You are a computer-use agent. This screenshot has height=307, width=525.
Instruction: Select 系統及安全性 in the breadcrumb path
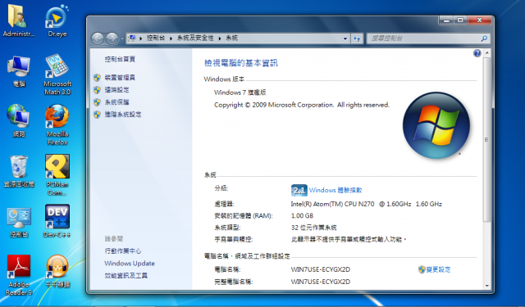point(195,38)
